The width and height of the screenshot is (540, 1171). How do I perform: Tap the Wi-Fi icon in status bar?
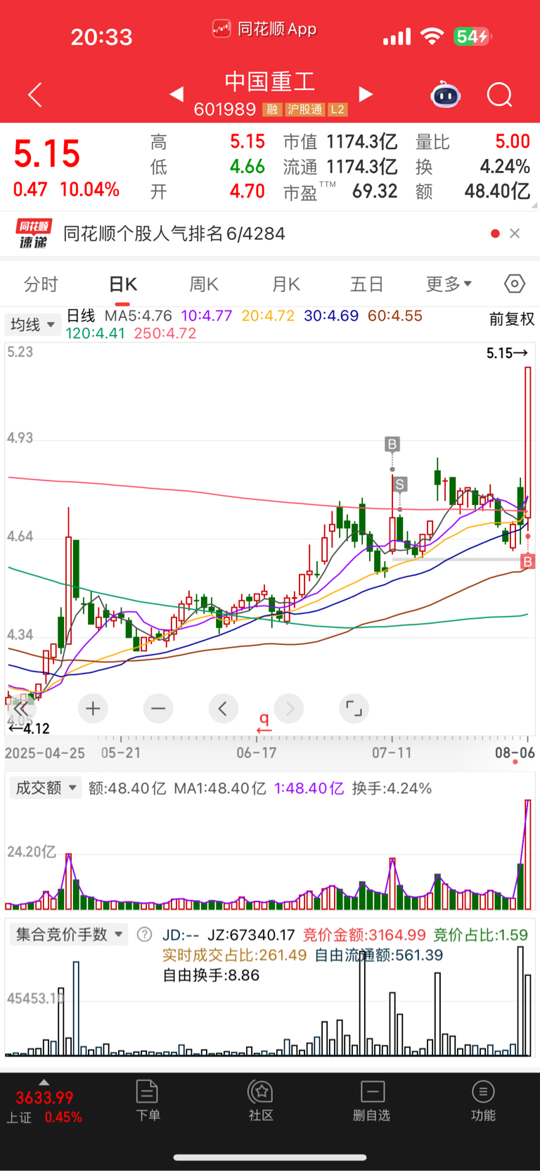(432, 37)
